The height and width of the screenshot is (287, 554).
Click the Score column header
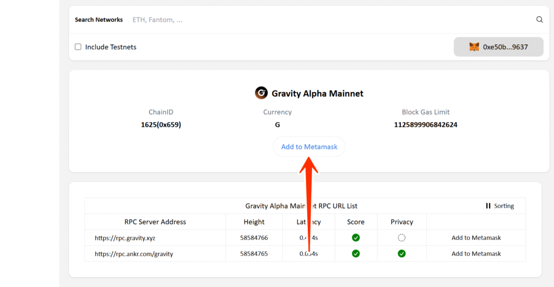pyautogui.click(x=356, y=222)
